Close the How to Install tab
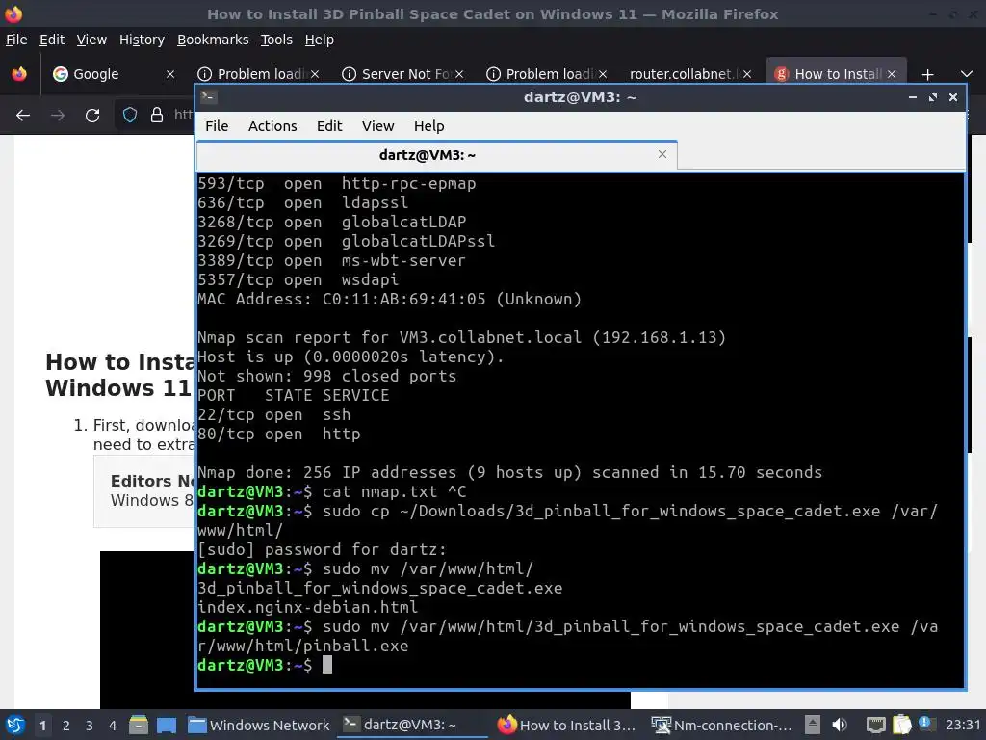The width and height of the screenshot is (986, 740). (891, 74)
